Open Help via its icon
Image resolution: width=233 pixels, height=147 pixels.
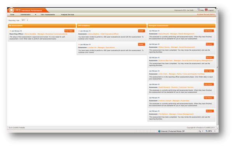(198, 10)
